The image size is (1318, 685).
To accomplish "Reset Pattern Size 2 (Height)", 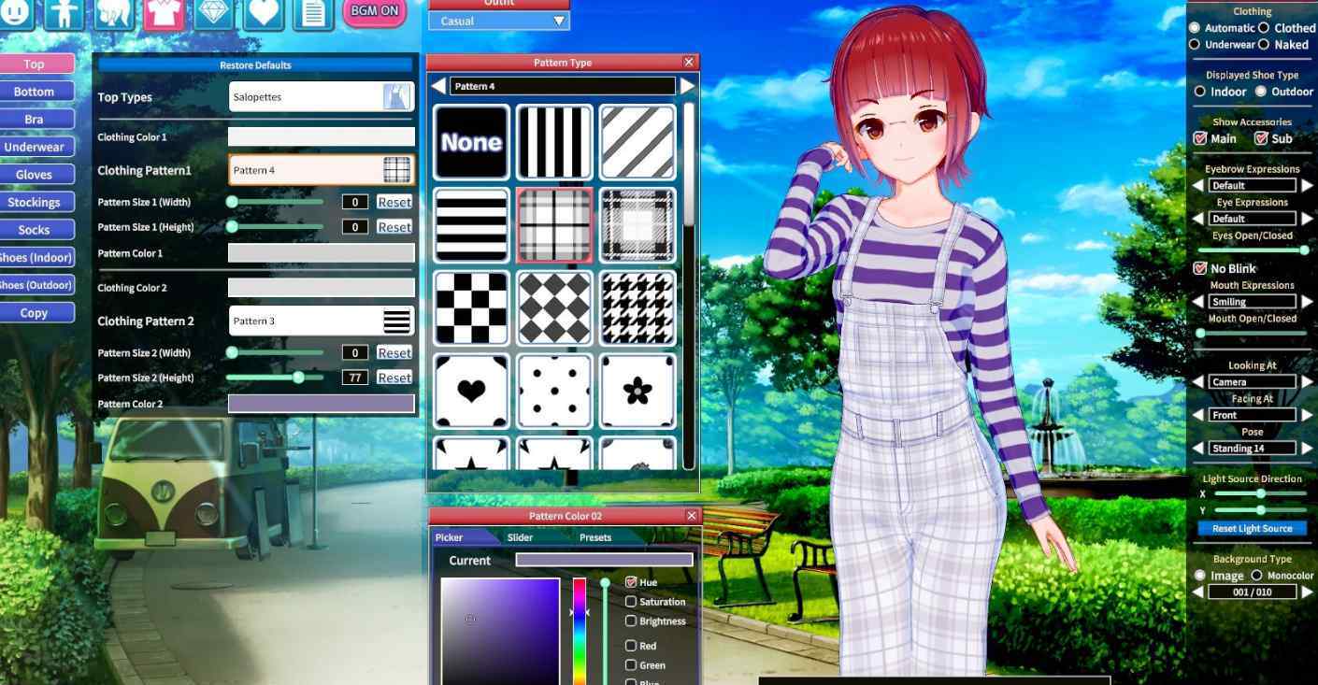I will coord(394,378).
